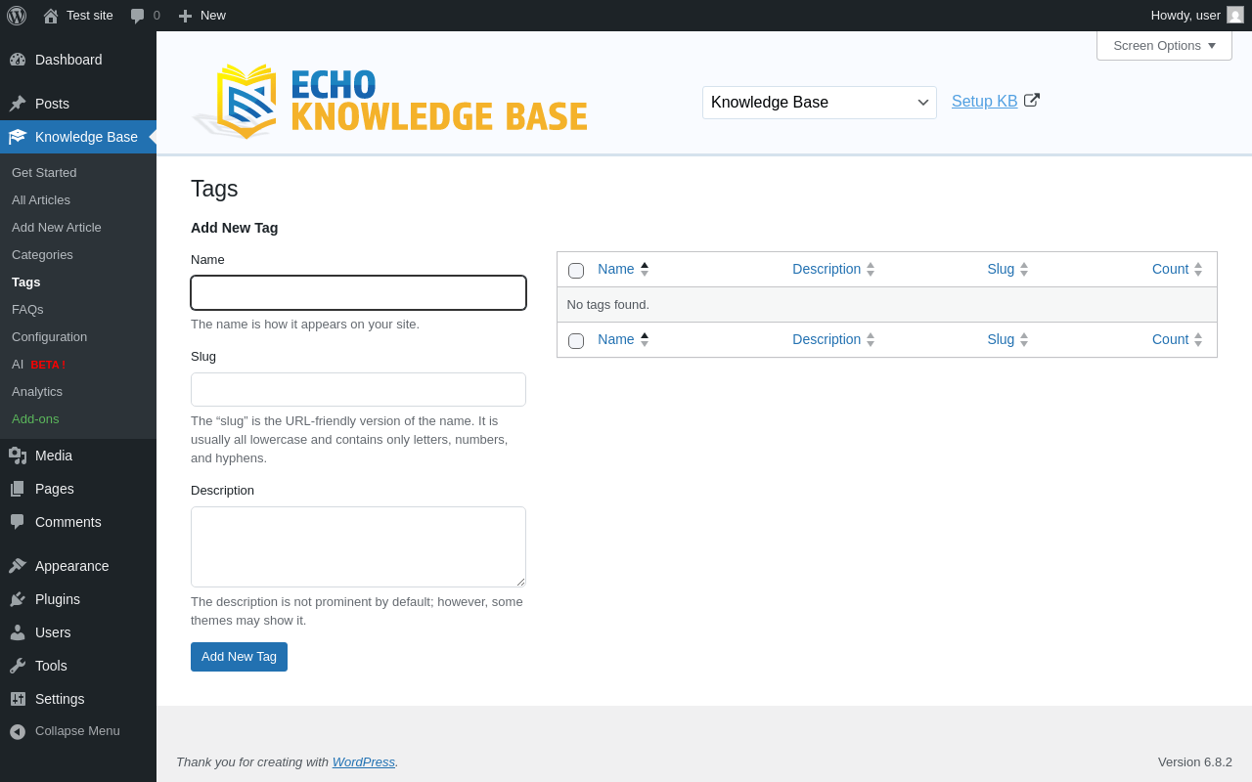
Task: Click the Collapse Menu arrow icon
Action: click(x=18, y=731)
